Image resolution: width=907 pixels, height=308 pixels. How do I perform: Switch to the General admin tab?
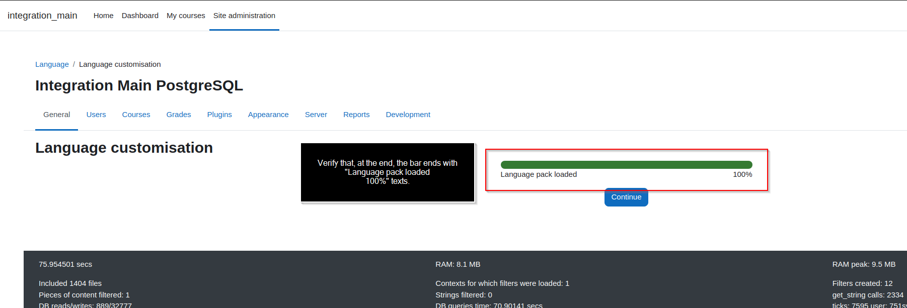click(56, 115)
